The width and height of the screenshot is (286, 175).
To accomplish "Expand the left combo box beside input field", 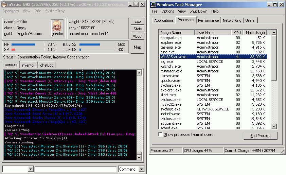I will click(31, 169).
